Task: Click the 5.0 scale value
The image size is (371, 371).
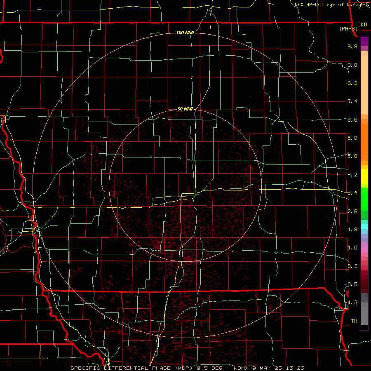Action: point(352,156)
